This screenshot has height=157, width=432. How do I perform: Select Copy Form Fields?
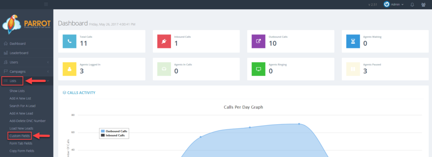coord(22,151)
